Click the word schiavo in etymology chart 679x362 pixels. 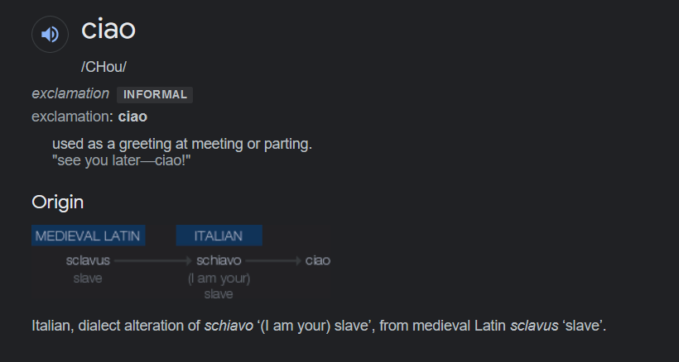(x=219, y=260)
